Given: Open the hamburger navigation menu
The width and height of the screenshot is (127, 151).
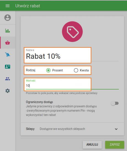Looking at the screenshot, I should [7, 6].
